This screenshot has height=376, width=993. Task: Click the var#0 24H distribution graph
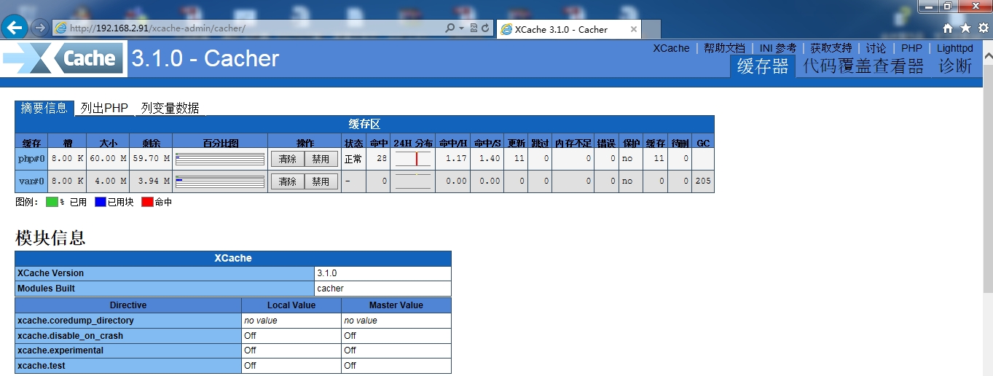click(x=413, y=181)
